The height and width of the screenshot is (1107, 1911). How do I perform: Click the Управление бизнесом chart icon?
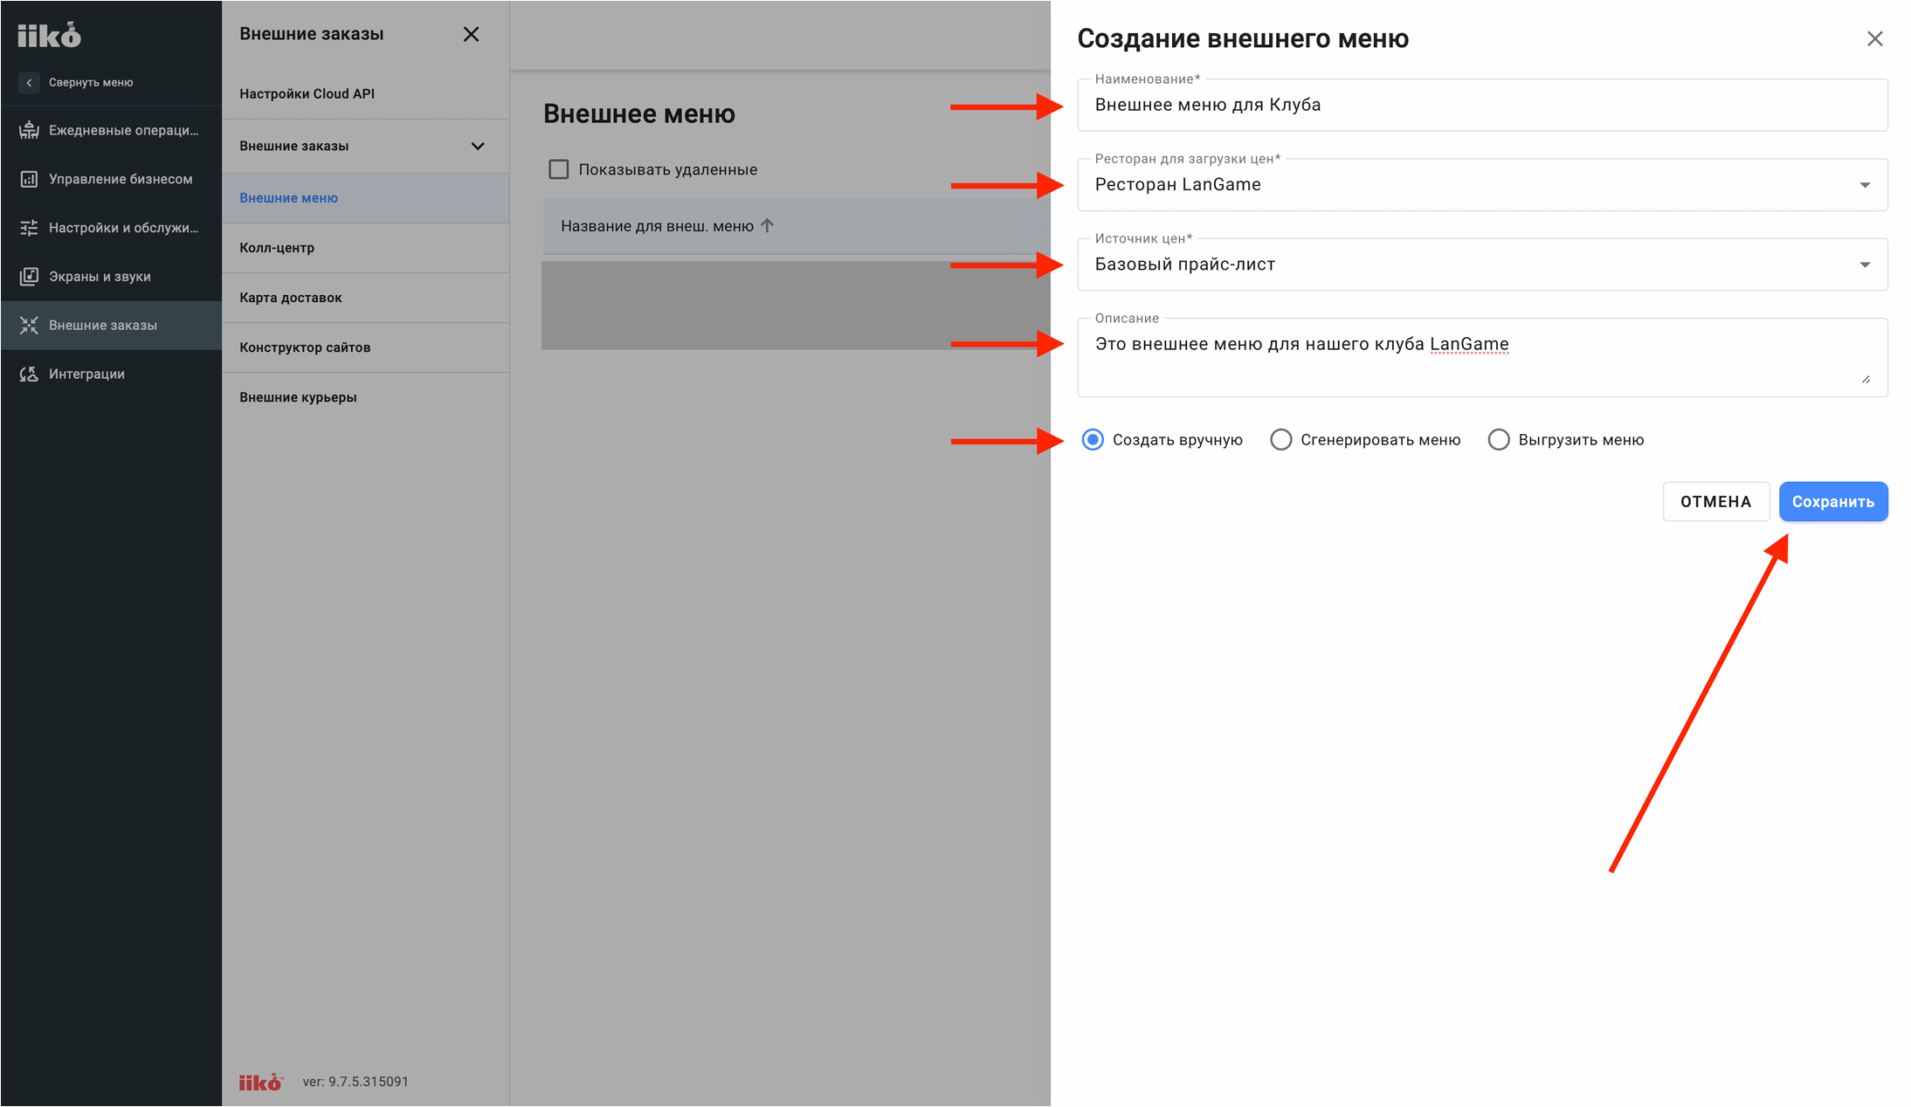[29, 179]
